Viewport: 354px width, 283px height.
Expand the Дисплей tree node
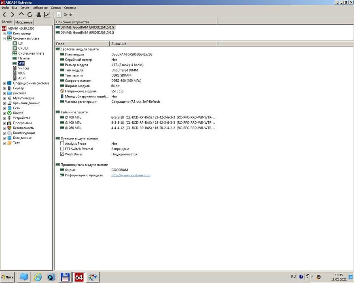[4, 93]
